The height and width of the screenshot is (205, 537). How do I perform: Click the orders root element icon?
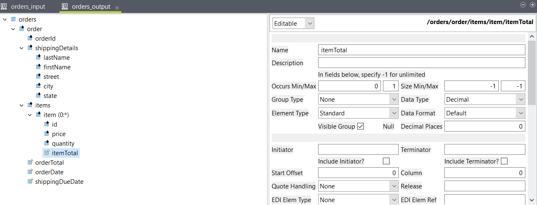(x=14, y=20)
